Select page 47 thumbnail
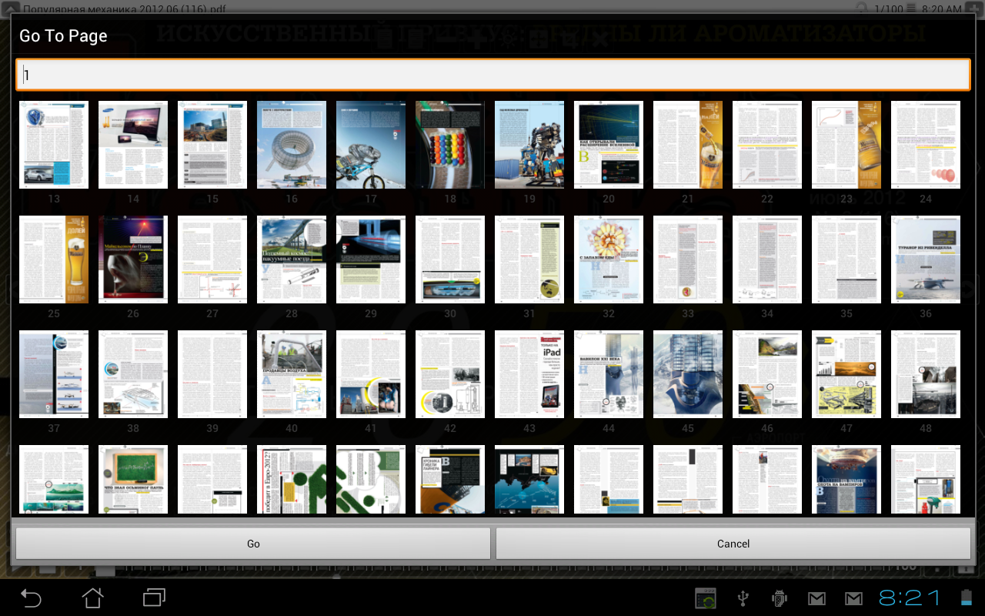Image resolution: width=985 pixels, height=616 pixels. 846,374
